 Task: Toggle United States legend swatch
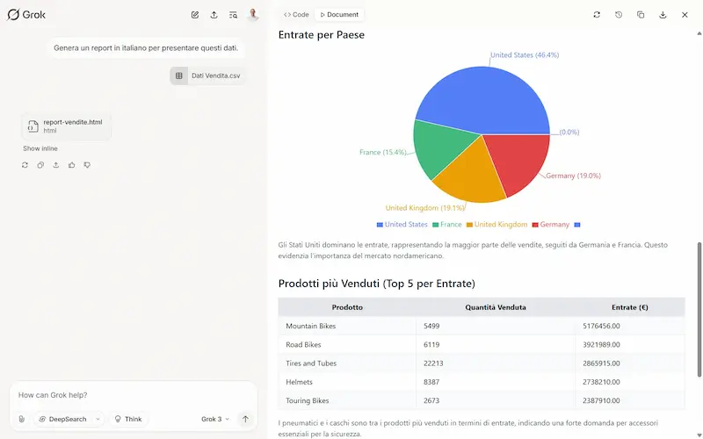coord(380,225)
